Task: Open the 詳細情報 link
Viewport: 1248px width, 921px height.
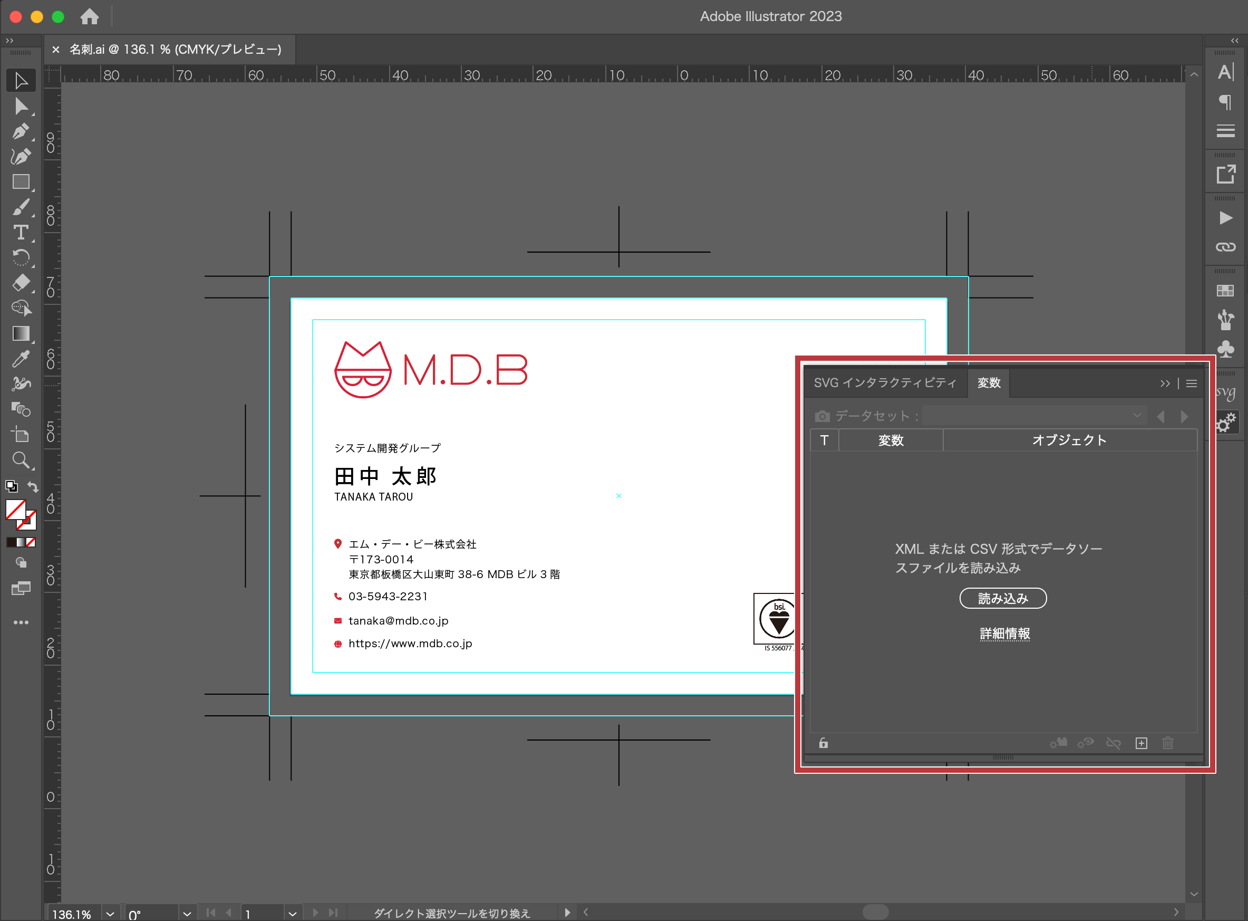Action: point(1004,634)
